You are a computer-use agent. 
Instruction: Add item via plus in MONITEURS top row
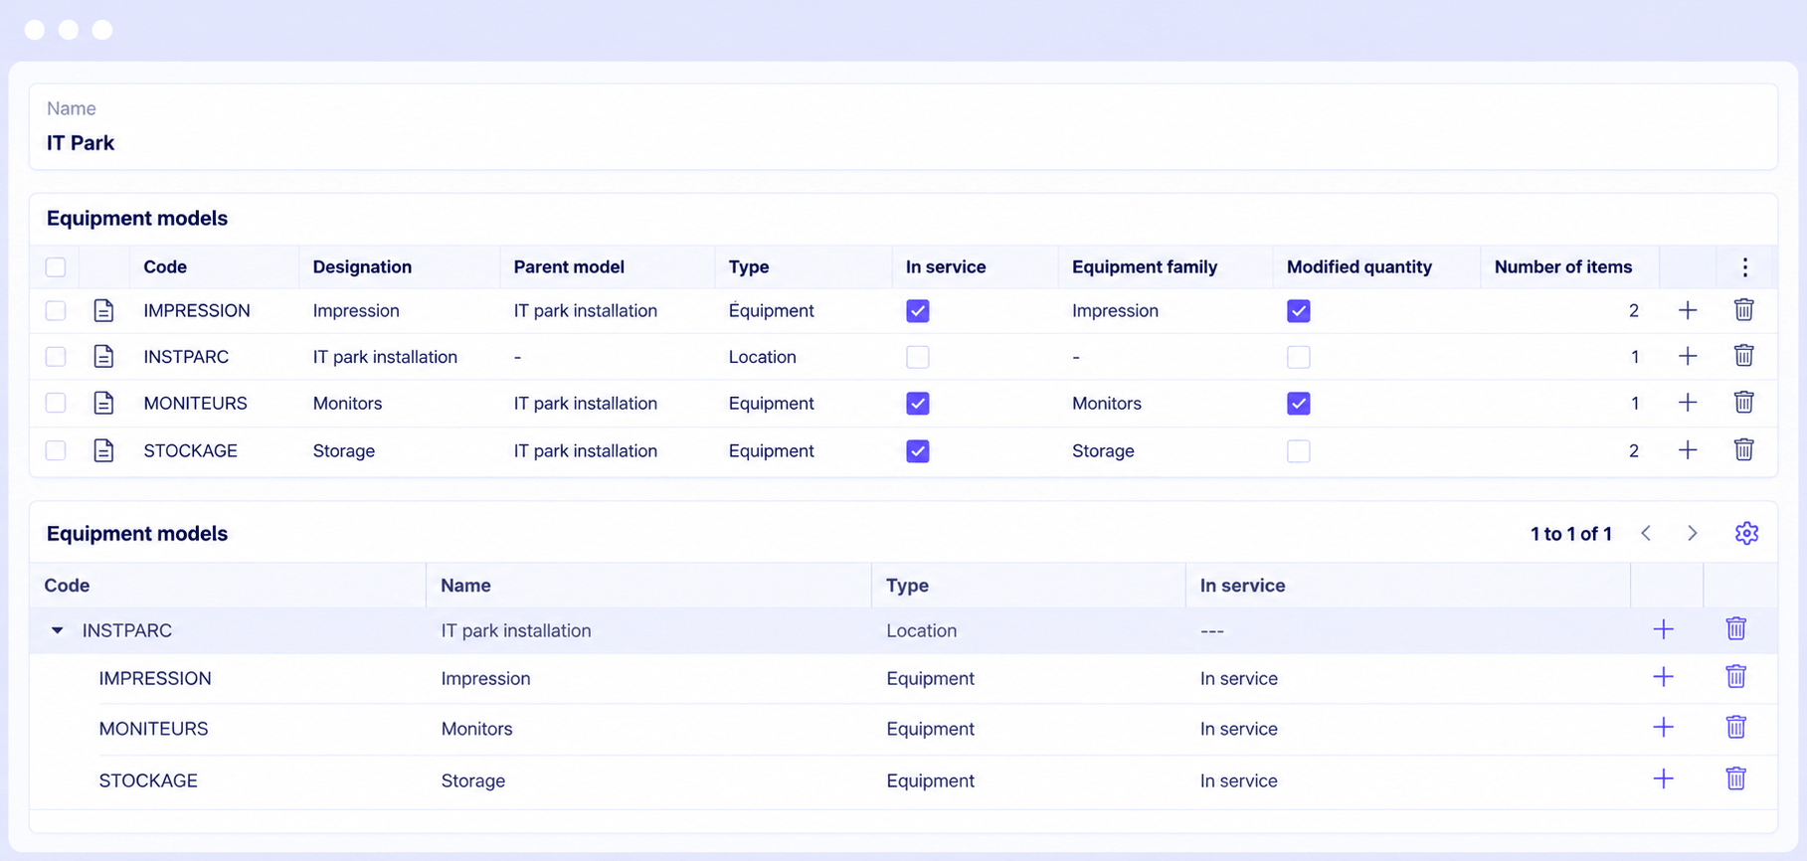(1688, 403)
